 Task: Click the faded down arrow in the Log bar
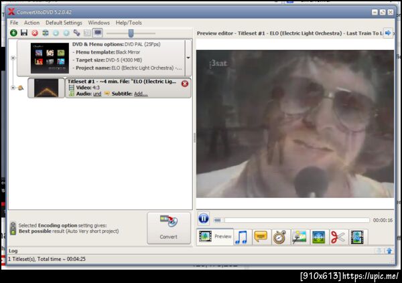[379, 251]
